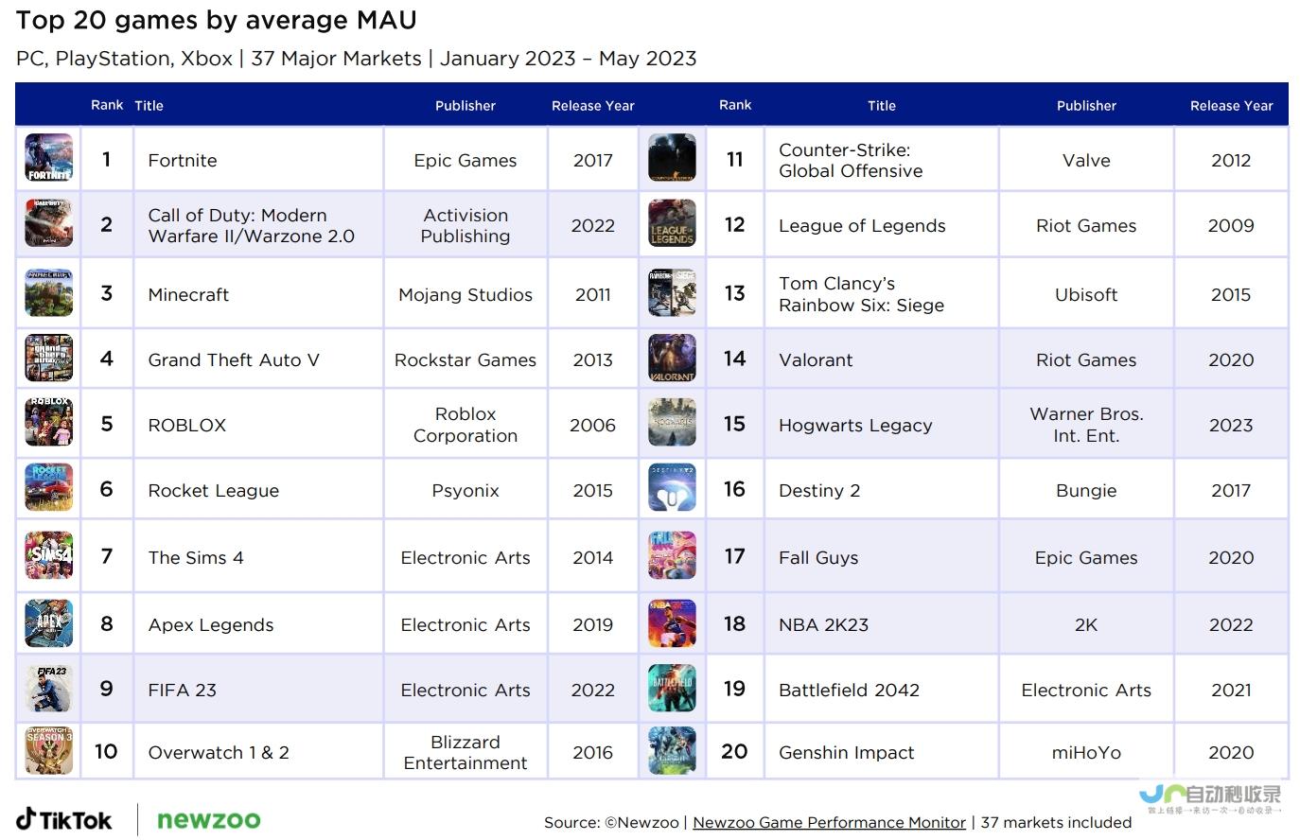Image resolution: width=1300 pixels, height=840 pixels.
Task: Click the Activision Publishing publisher cell
Action: pos(466,225)
